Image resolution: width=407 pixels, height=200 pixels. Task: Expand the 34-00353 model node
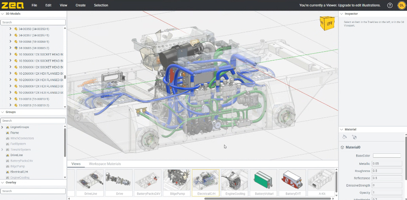point(11,29)
